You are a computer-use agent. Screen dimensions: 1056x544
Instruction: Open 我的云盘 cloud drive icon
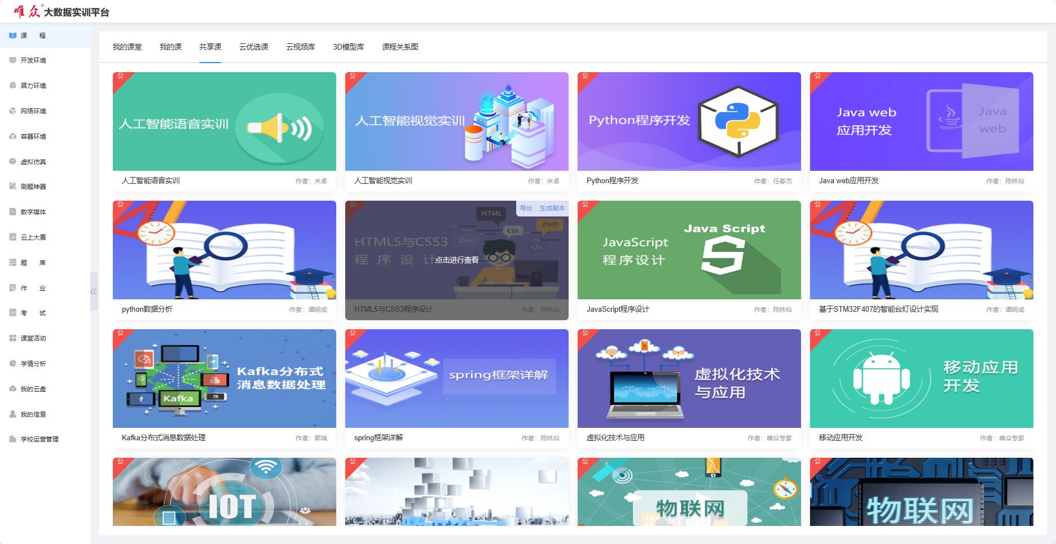pyautogui.click(x=12, y=389)
